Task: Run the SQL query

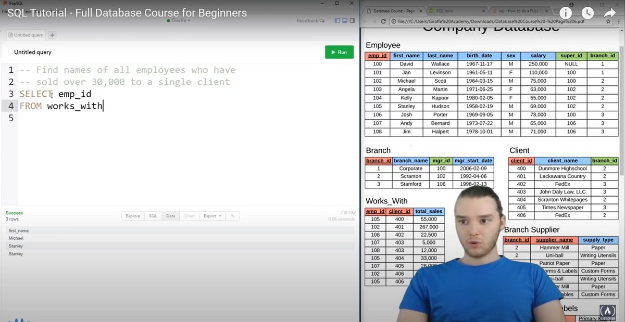Action: tap(339, 52)
